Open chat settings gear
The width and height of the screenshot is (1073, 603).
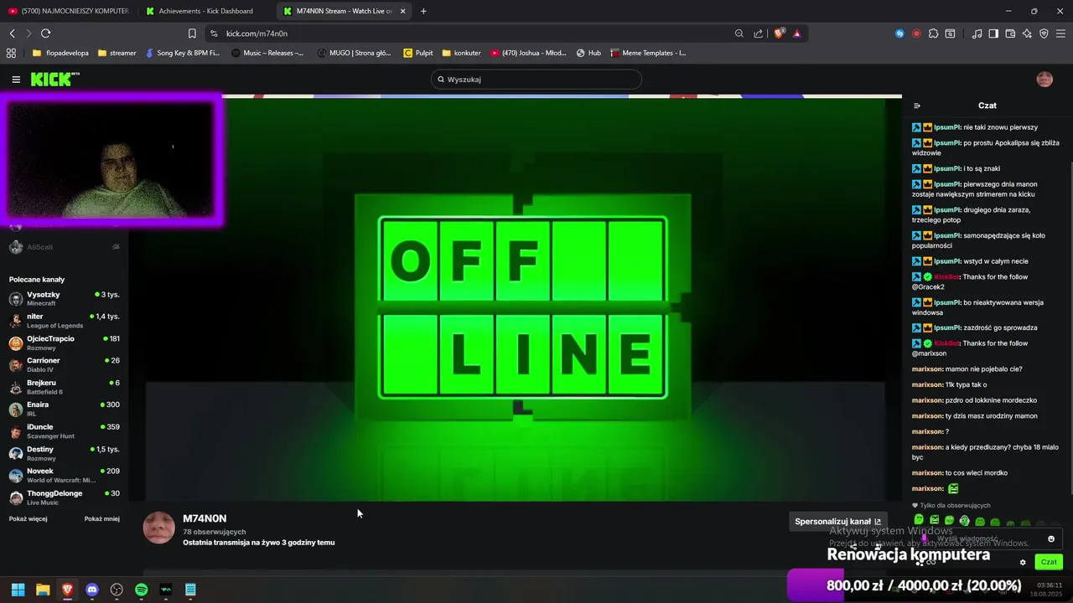pyautogui.click(x=1023, y=562)
